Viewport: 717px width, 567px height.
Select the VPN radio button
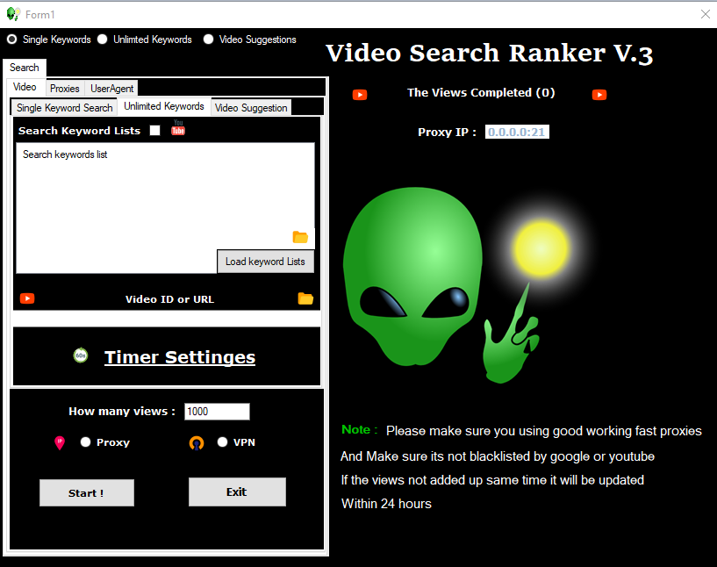click(x=223, y=442)
